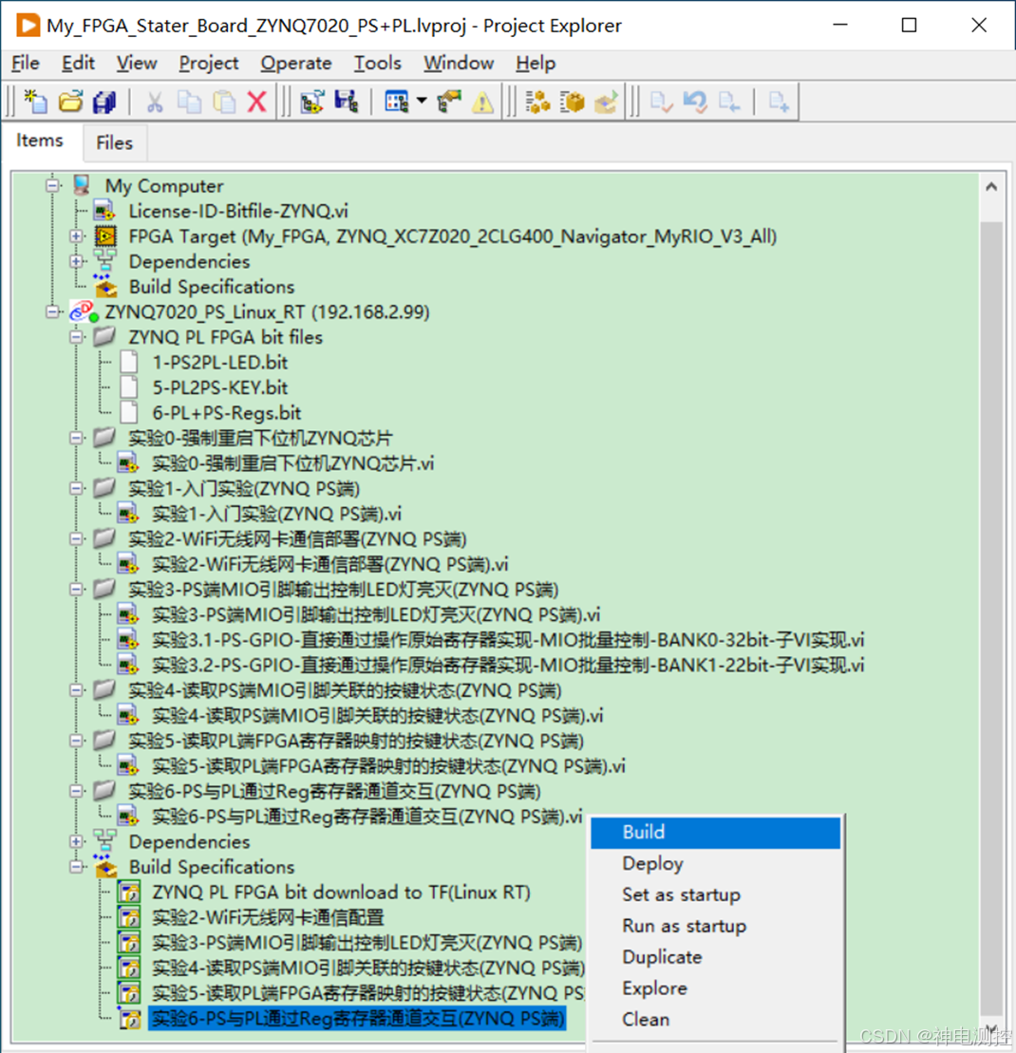Select 5-PL2PS-KEY.bit file
This screenshot has height=1053, width=1016.
[219, 387]
